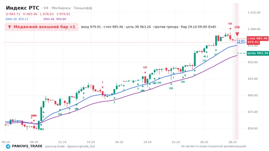The height and width of the screenshot is (151, 269).
Task: Click the 'Не является инвестиционной рекомендацией' disclaimer
Action: (x=214, y=146)
